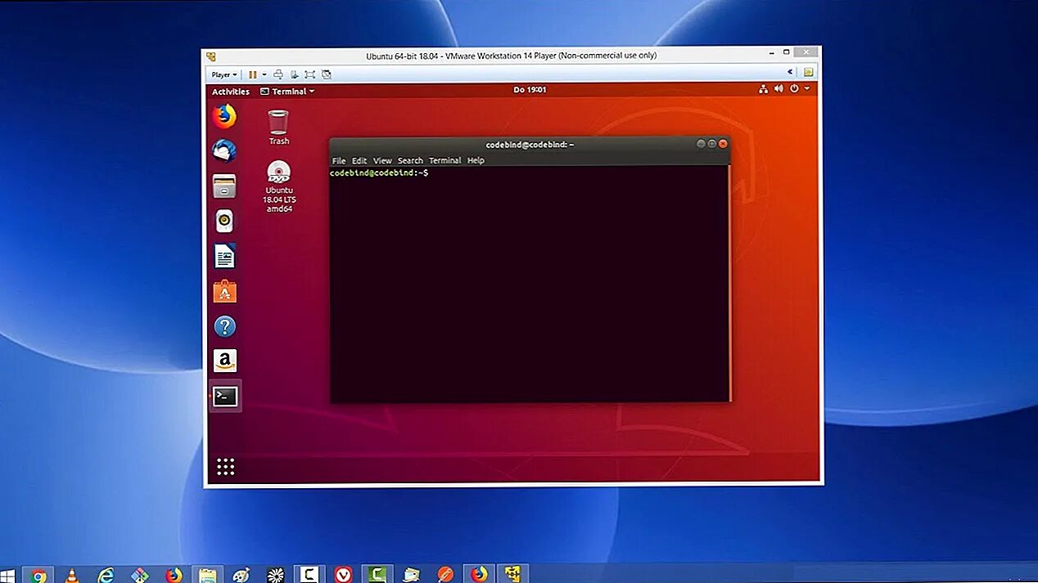
Task: Click Ubuntu power icon in top bar
Action: (x=794, y=89)
